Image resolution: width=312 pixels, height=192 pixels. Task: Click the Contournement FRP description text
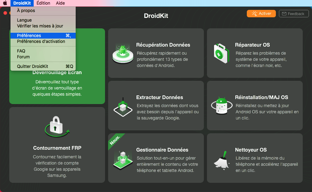click(x=57, y=166)
